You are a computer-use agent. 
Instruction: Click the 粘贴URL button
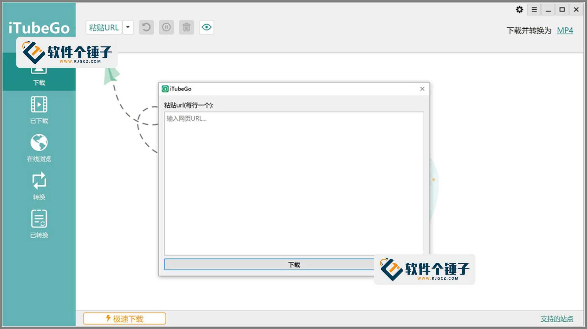[104, 27]
